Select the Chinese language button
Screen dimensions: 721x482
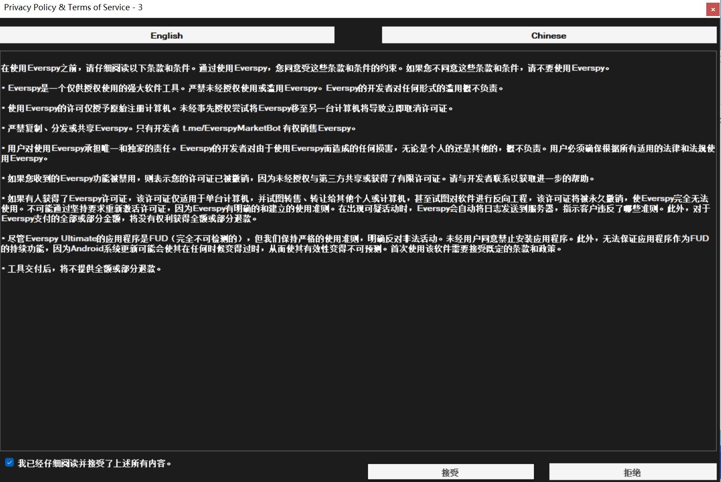click(549, 35)
